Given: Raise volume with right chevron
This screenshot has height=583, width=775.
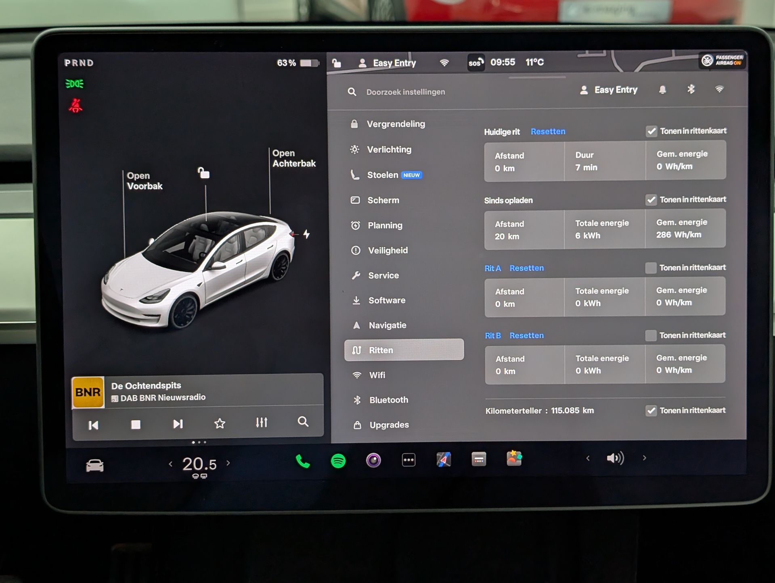Looking at the screenshot, I should pyautogui.click(x=644, y=458).
